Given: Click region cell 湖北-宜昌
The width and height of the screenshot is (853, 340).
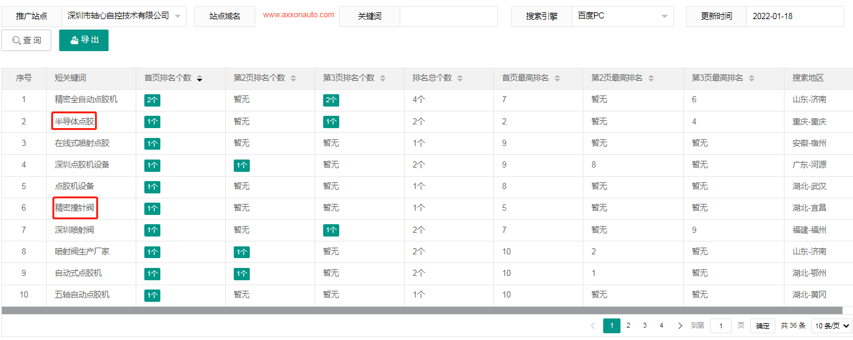Looking at the screenshot, I should (809, 208).
